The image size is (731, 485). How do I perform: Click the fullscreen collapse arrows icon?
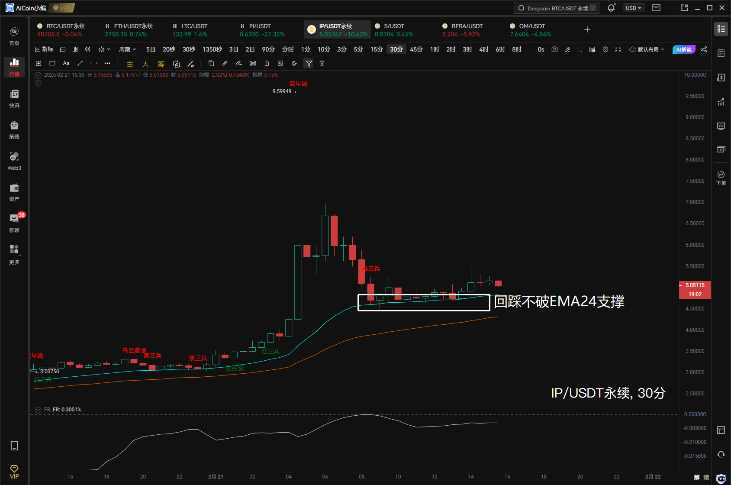(618, 49)
